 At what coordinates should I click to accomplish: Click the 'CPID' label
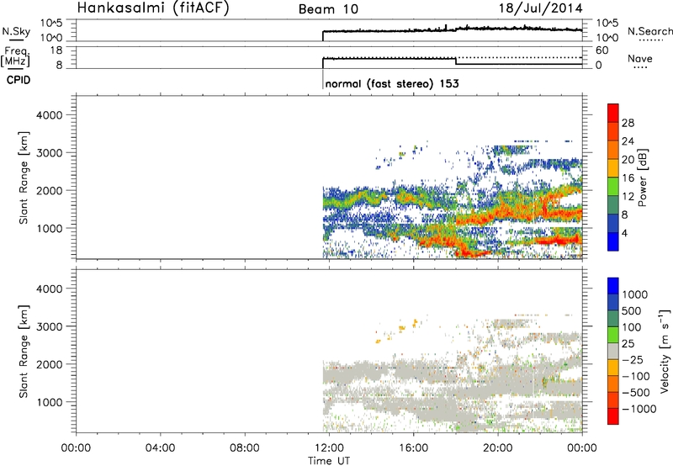pyautogui.click(x=19, y=80)
